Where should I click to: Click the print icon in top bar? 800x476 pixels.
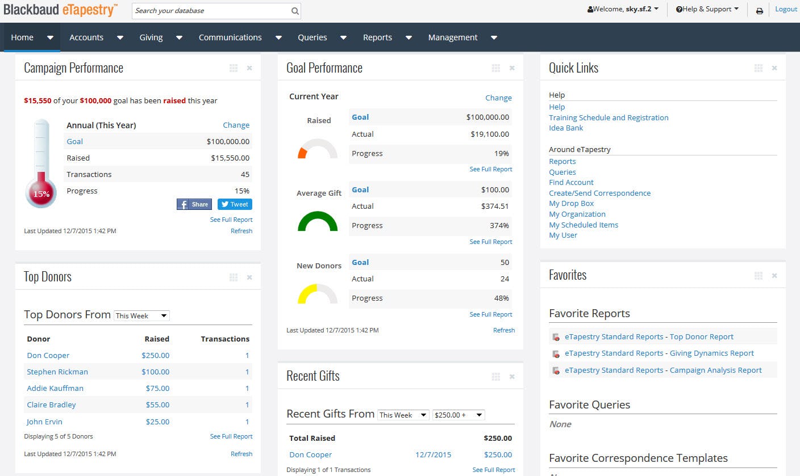click(x=759, y=10)
